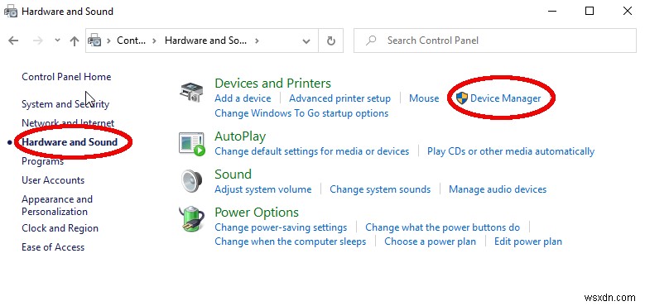
Task: Refresh the Control Panel view
Action: tap(330, 41)
